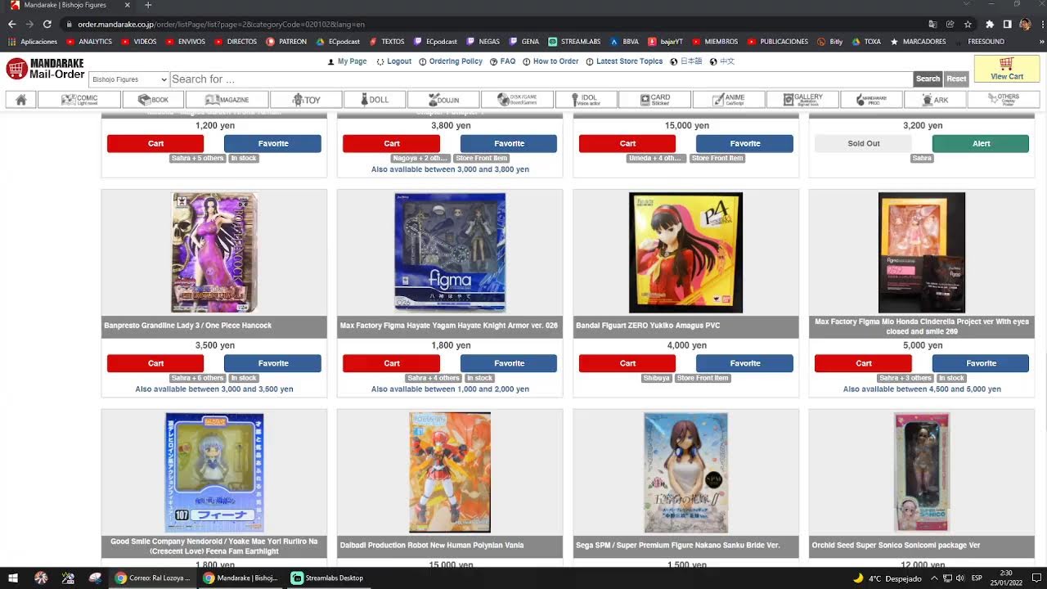
Task: Open the ANIME Cel/Script category
Action: 730,100
